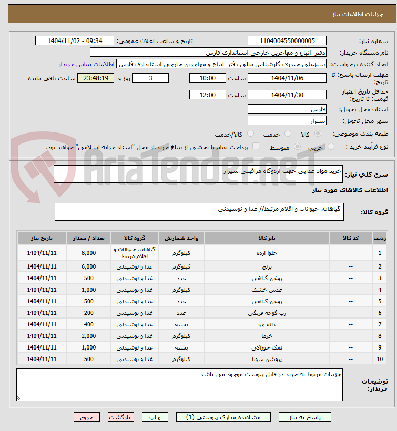Click the تعداد / مقدار column header

pos(88,238)
